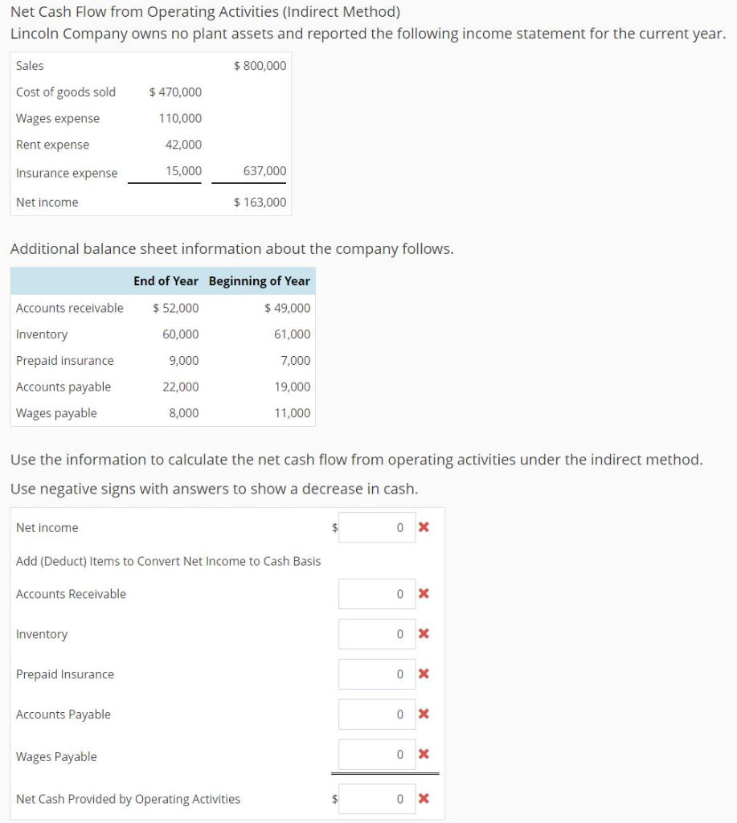Select the Sales row in the income statement

[x=80, y=66]
